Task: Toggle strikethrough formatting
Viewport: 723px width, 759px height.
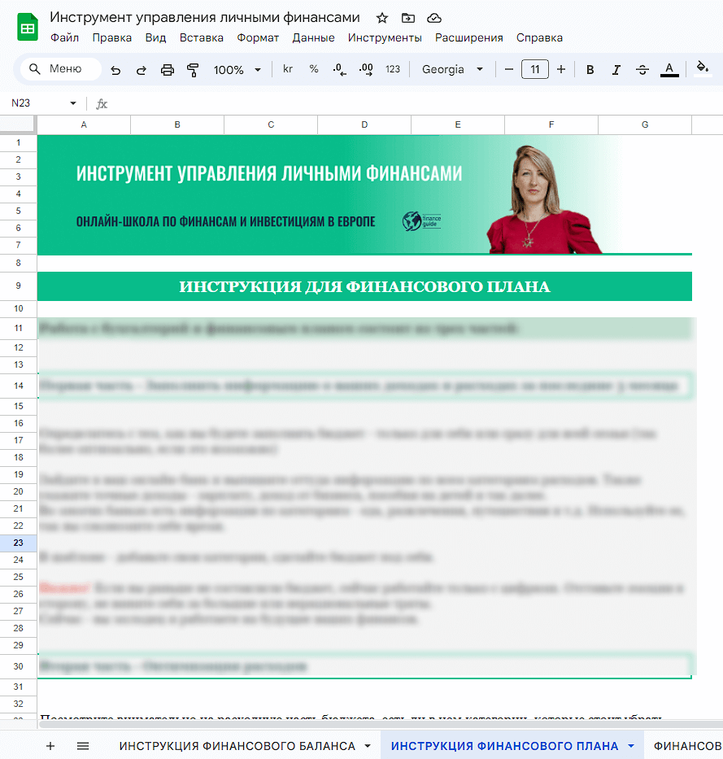Action: (642, 70)
